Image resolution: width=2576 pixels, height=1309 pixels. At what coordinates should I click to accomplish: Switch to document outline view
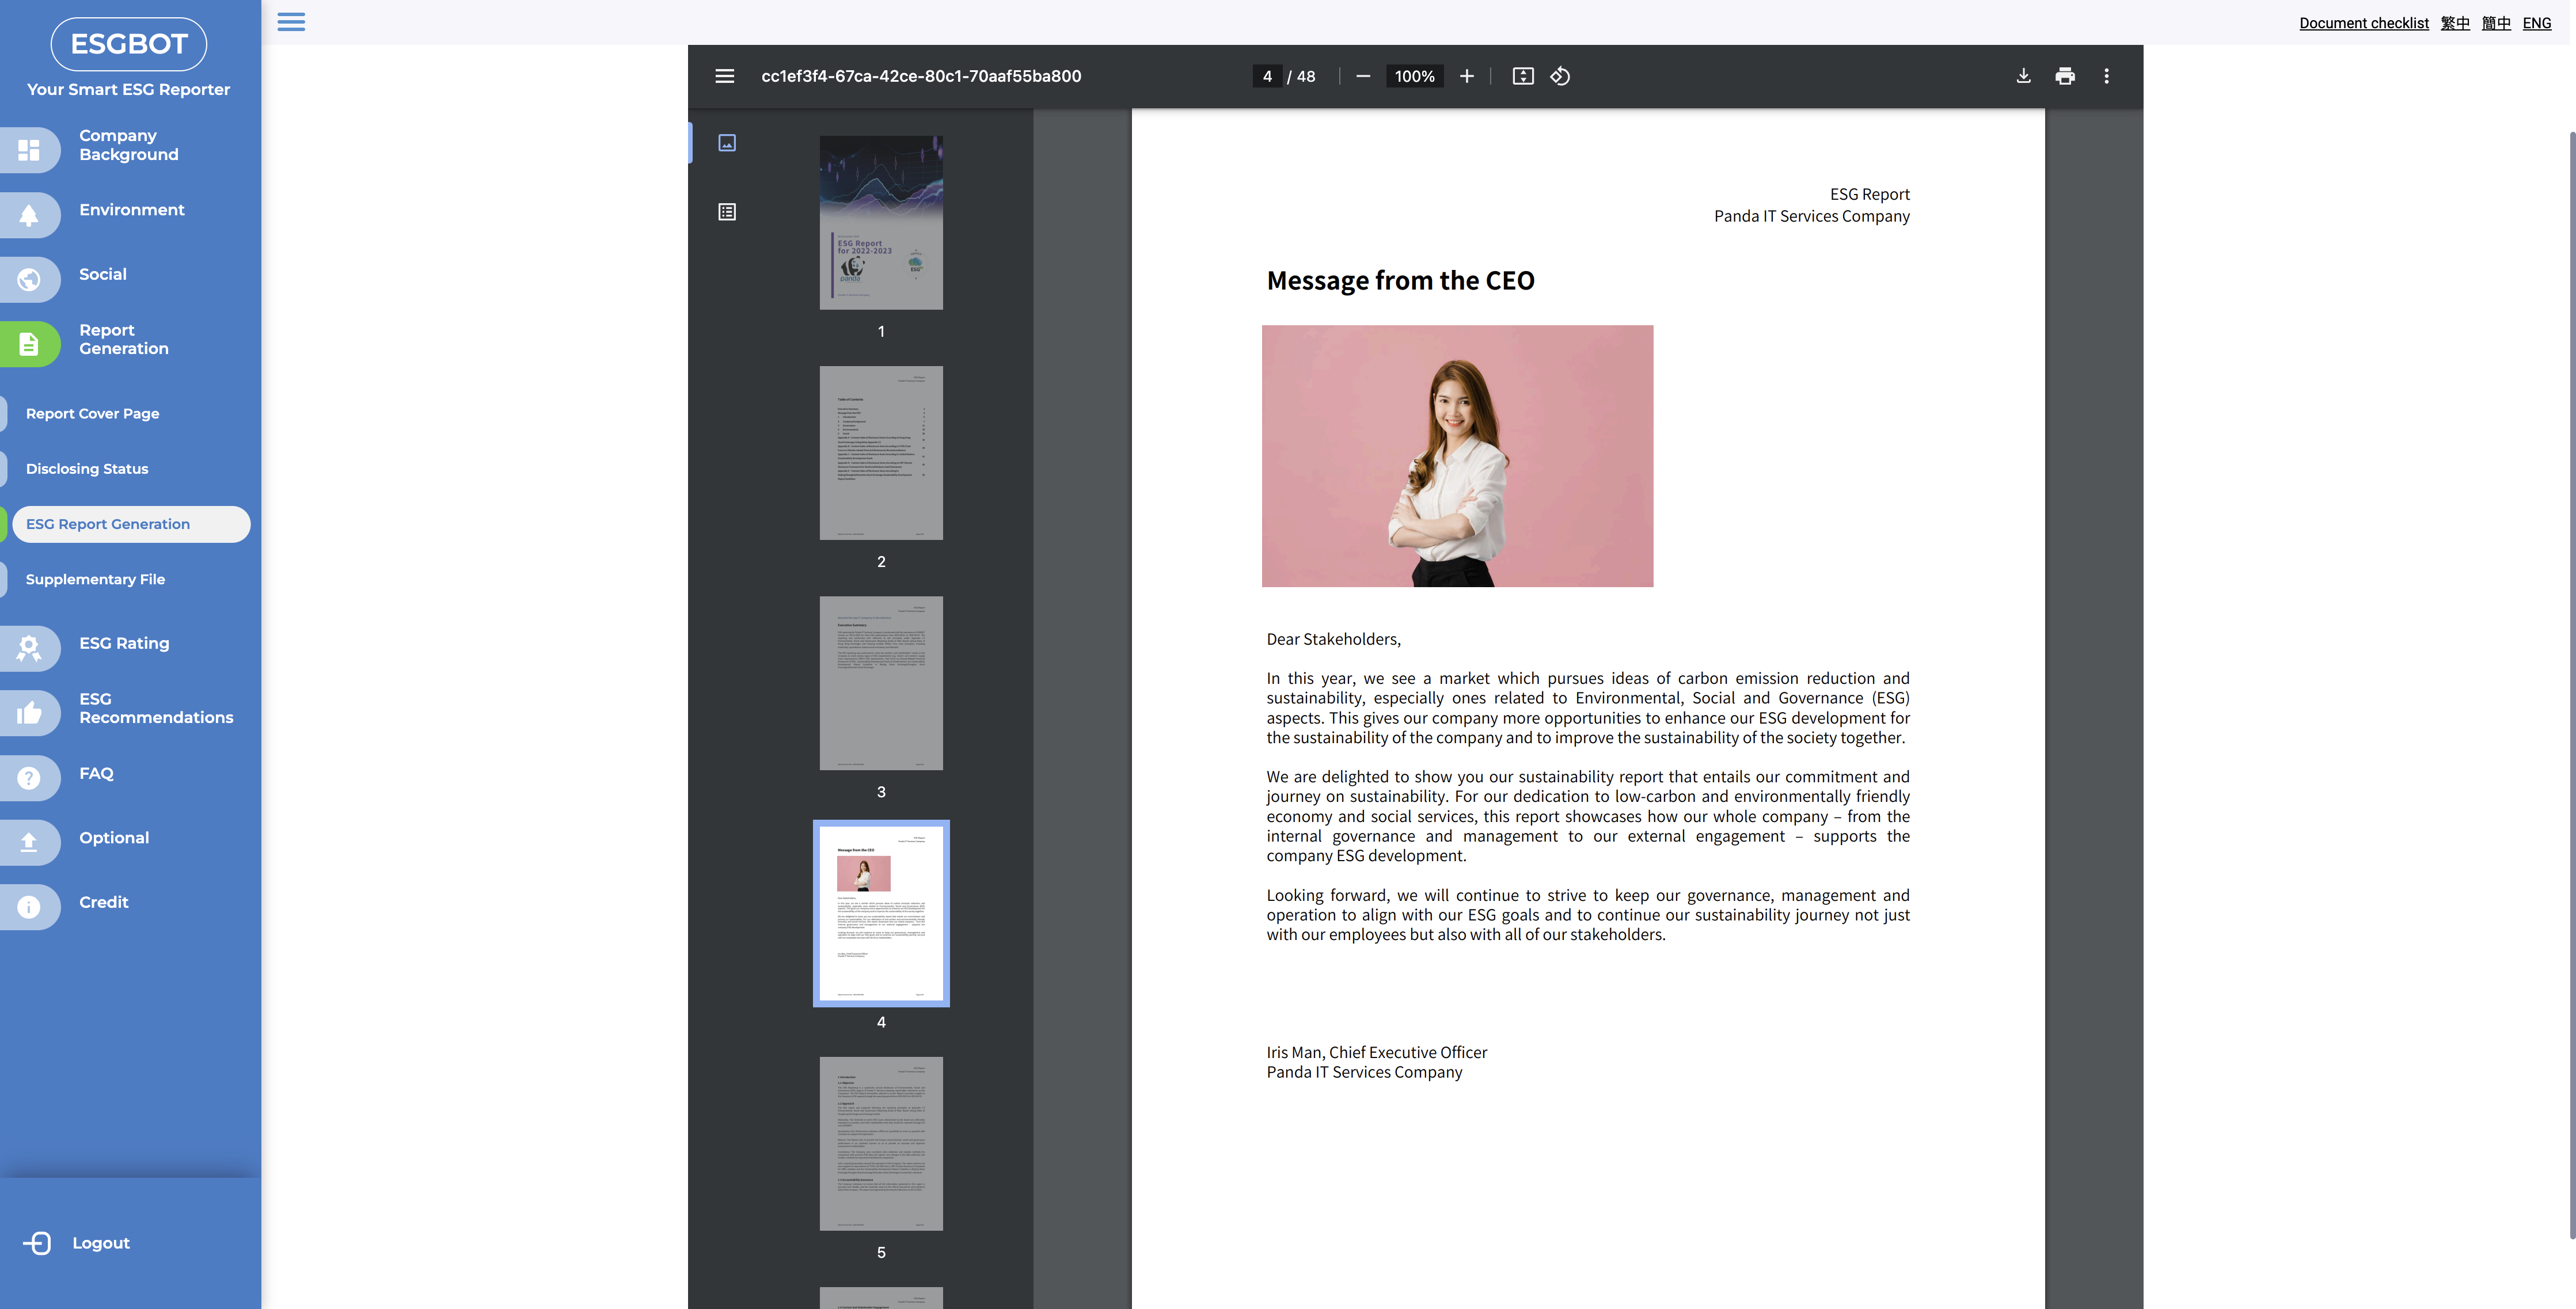727,212
